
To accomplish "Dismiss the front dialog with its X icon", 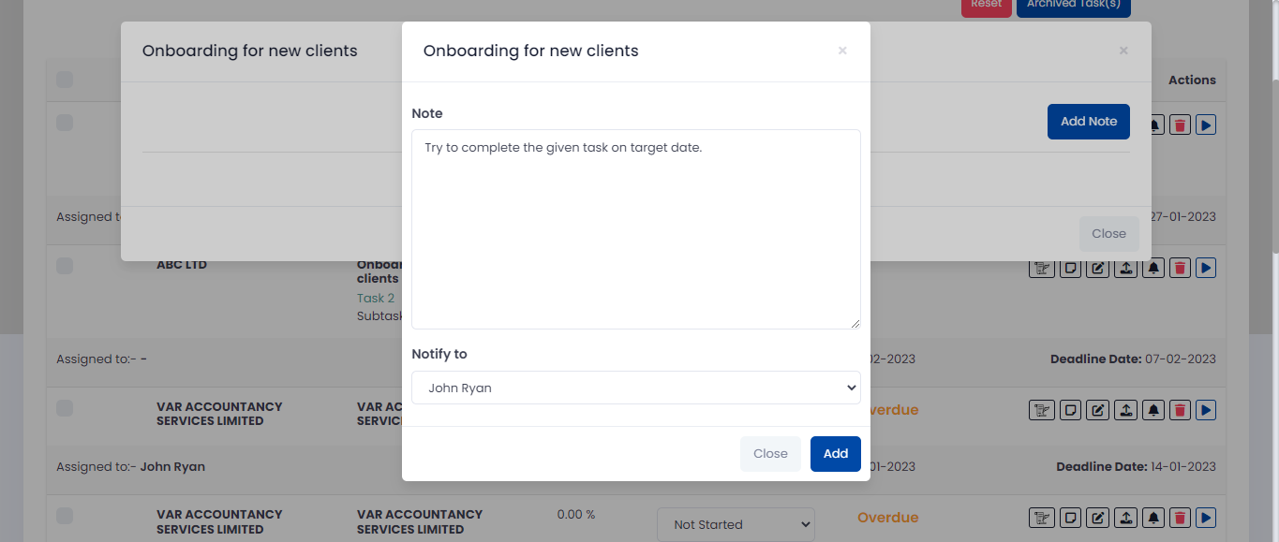I will (x=842, y=51).
